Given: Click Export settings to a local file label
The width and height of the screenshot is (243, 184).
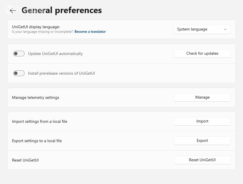Looking at the screenshot, I should (x=37, y=141).
